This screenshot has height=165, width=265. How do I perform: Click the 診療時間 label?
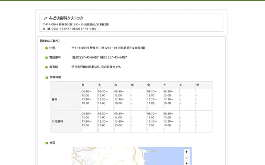pyautogui.click(x=55, y=77)
